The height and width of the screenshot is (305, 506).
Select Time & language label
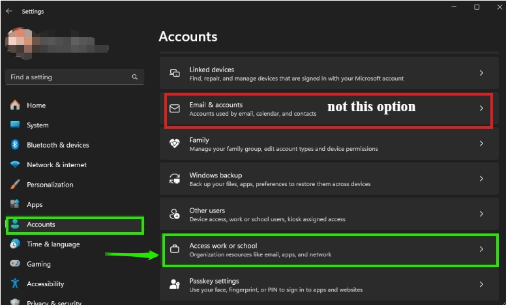pos(53,244)
